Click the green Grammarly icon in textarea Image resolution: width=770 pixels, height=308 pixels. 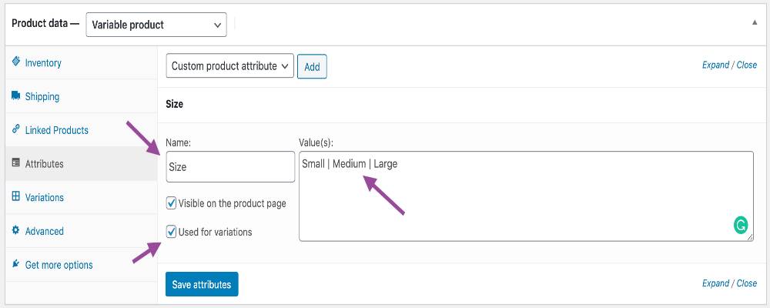point(740,226)
